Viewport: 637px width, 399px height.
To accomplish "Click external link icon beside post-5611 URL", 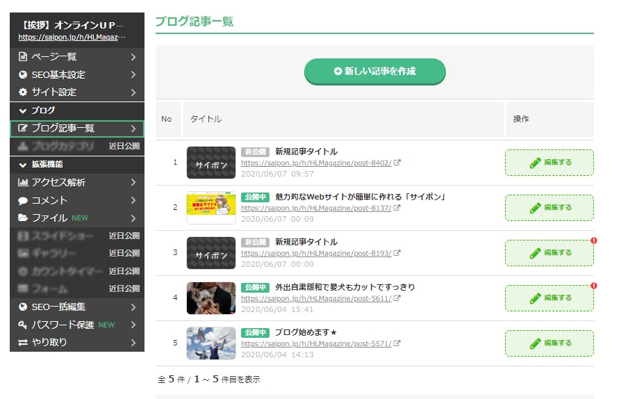I will [x=397, y=298].
